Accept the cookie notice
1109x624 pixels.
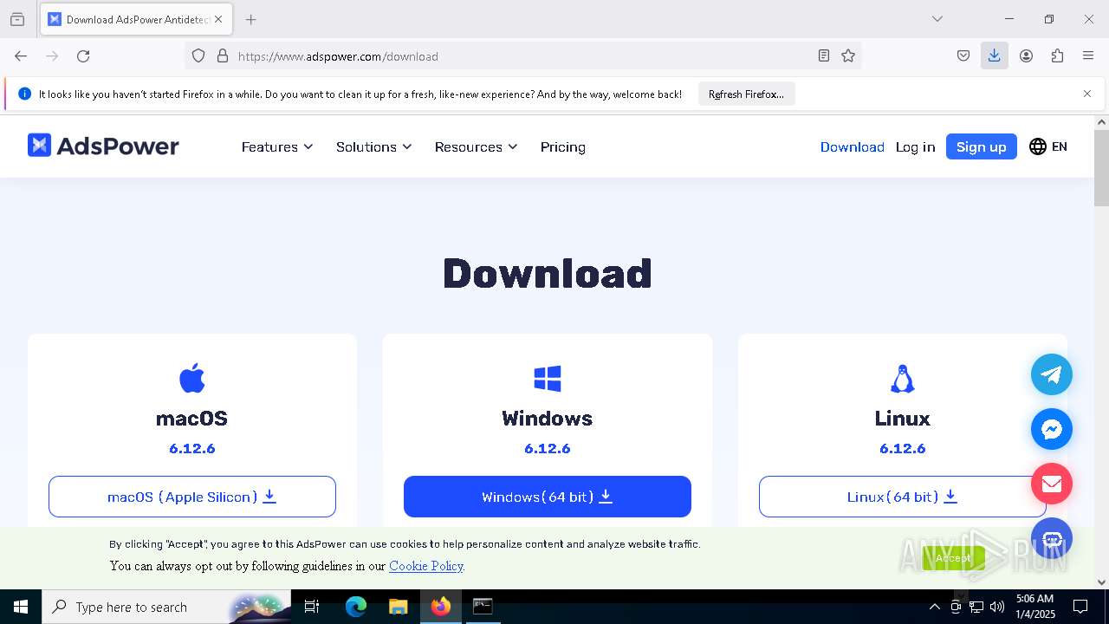coord(953,558)
